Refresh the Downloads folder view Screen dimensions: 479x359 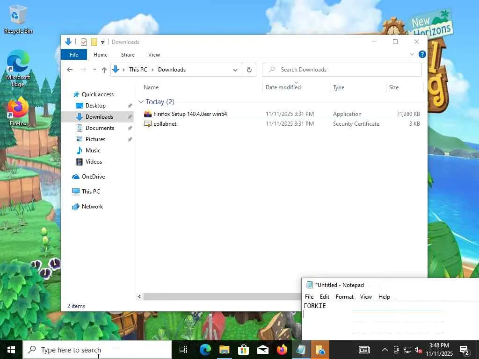click(249, 70)
